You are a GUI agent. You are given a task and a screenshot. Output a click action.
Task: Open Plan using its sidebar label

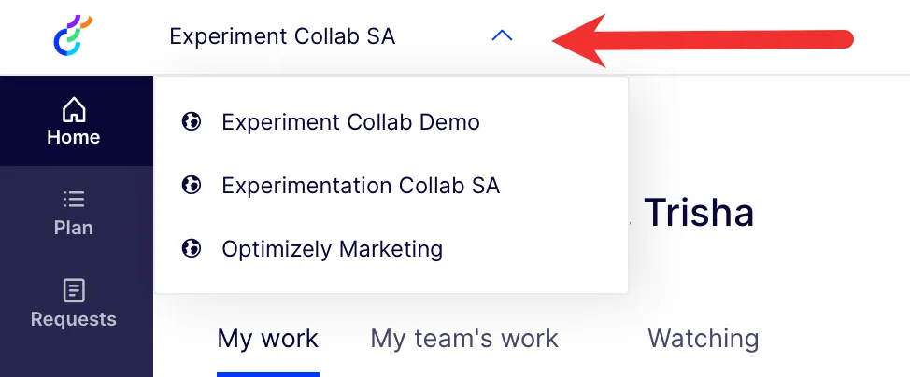(74, 228)
